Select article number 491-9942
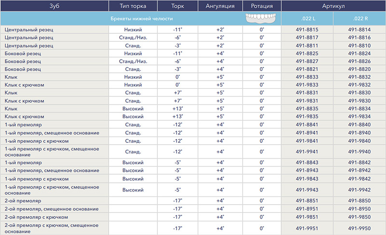 tap(359, 190)
